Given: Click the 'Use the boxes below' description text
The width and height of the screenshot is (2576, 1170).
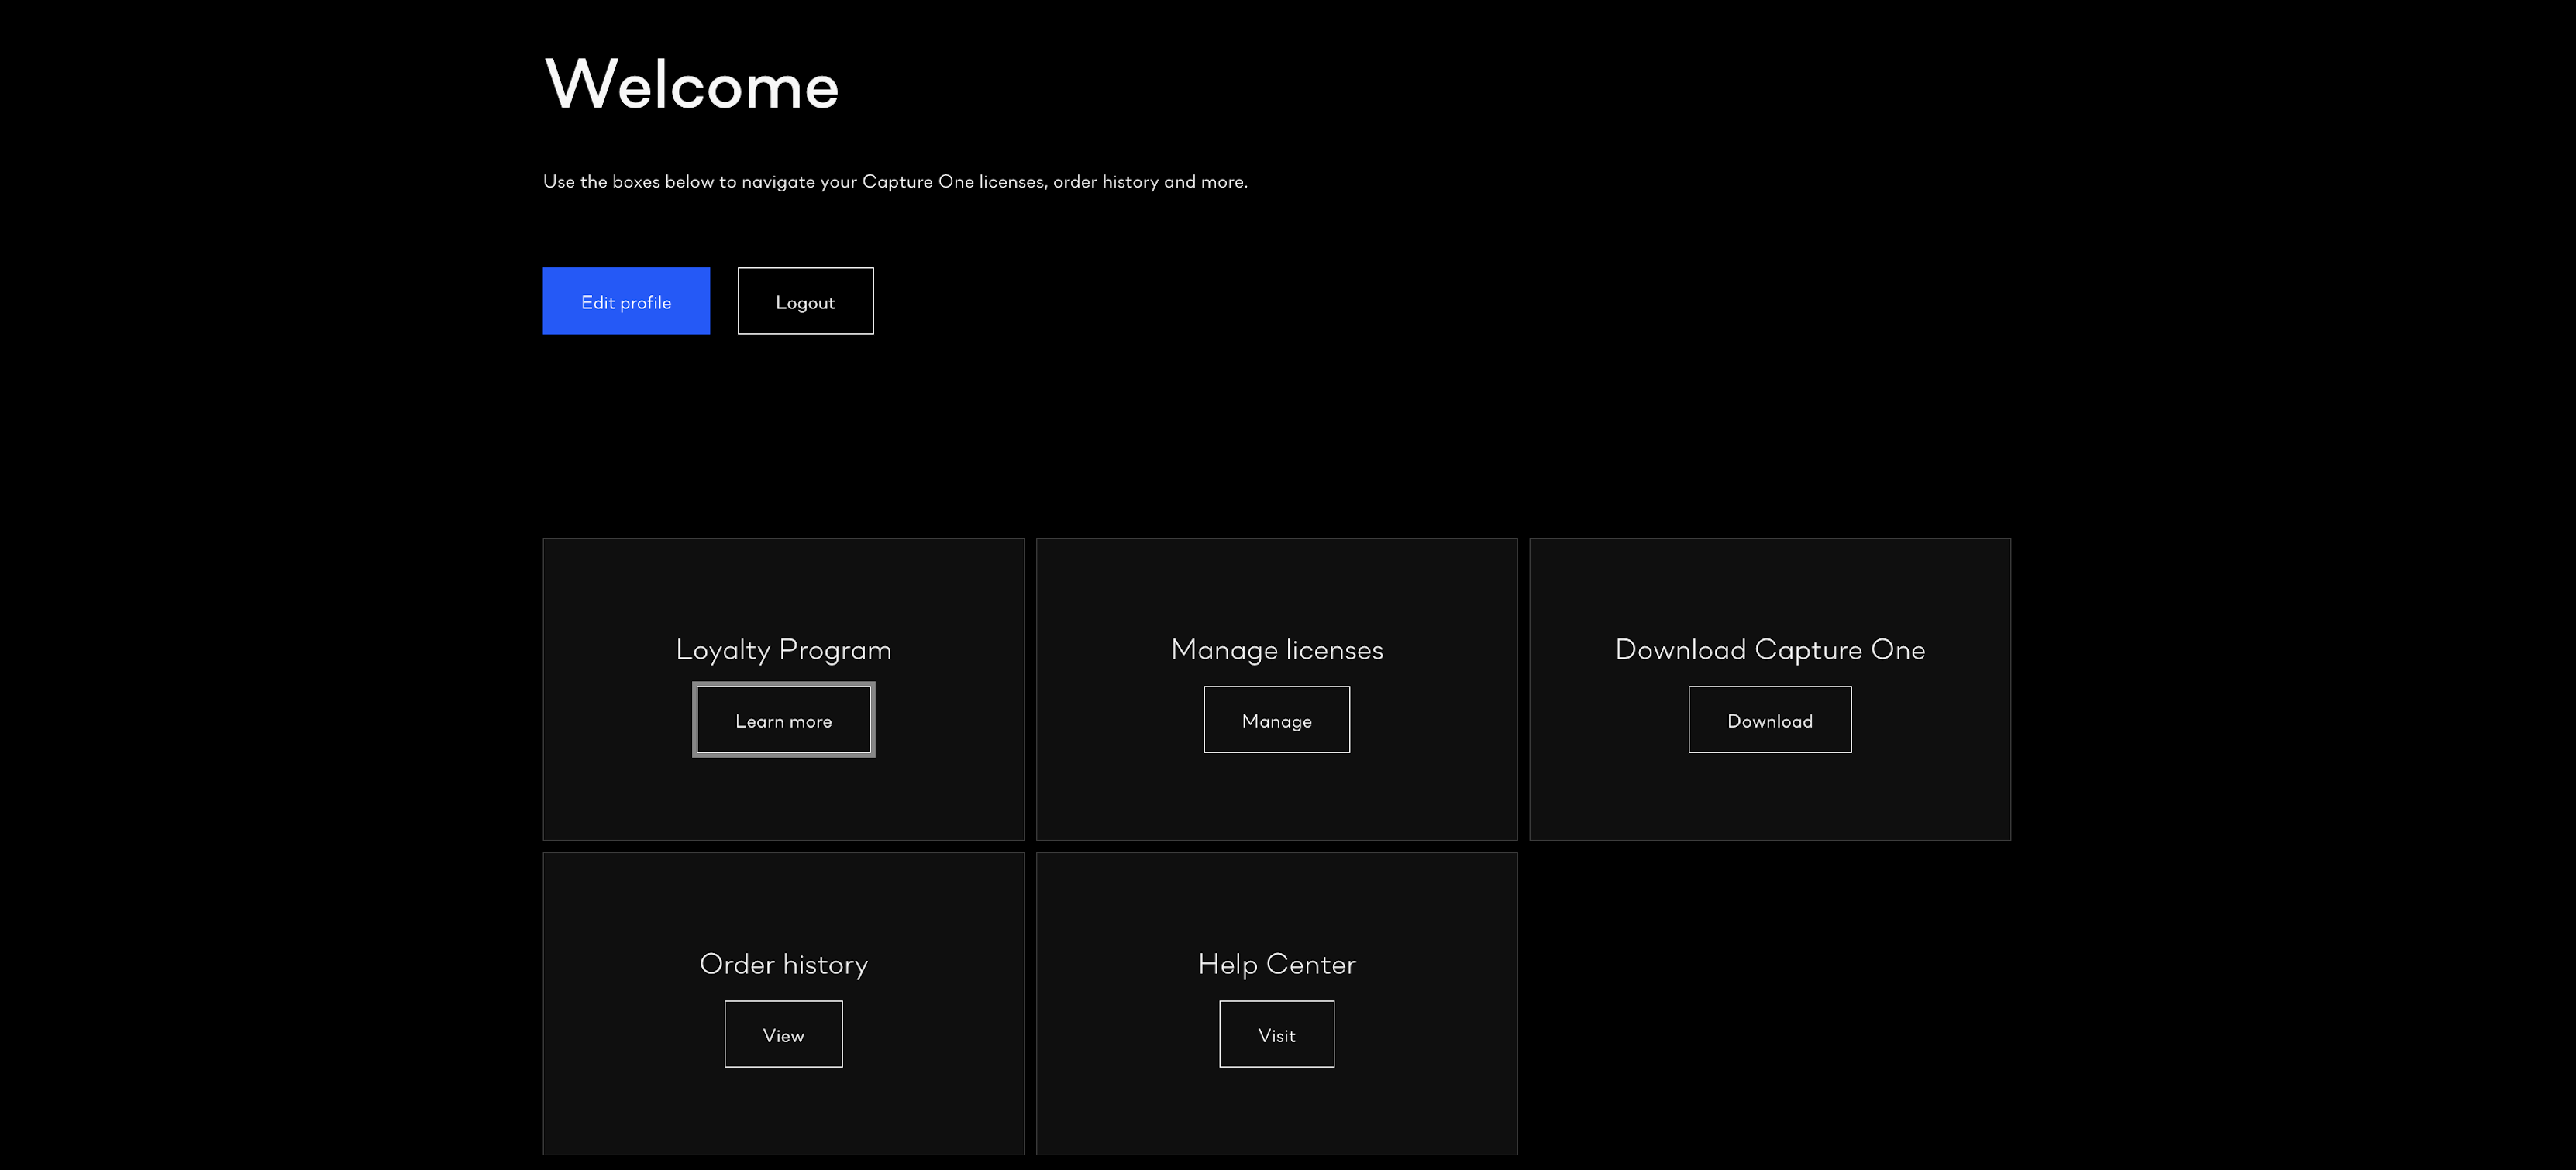Looking at the screenshot, I should tap(895, 181).
